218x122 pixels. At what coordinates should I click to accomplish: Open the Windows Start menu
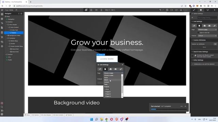pos(92,119)
